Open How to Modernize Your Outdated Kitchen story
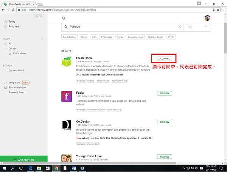227x173 pixels. [x=103, y=75]
